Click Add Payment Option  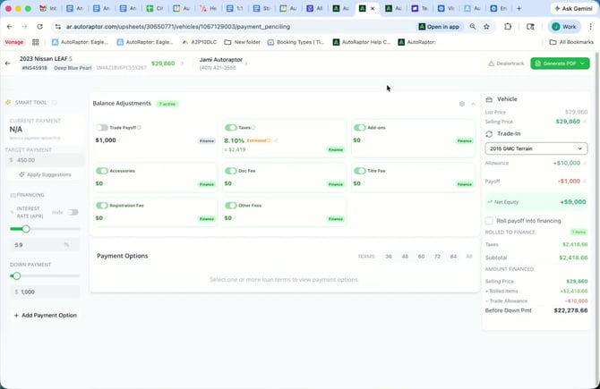45,315
